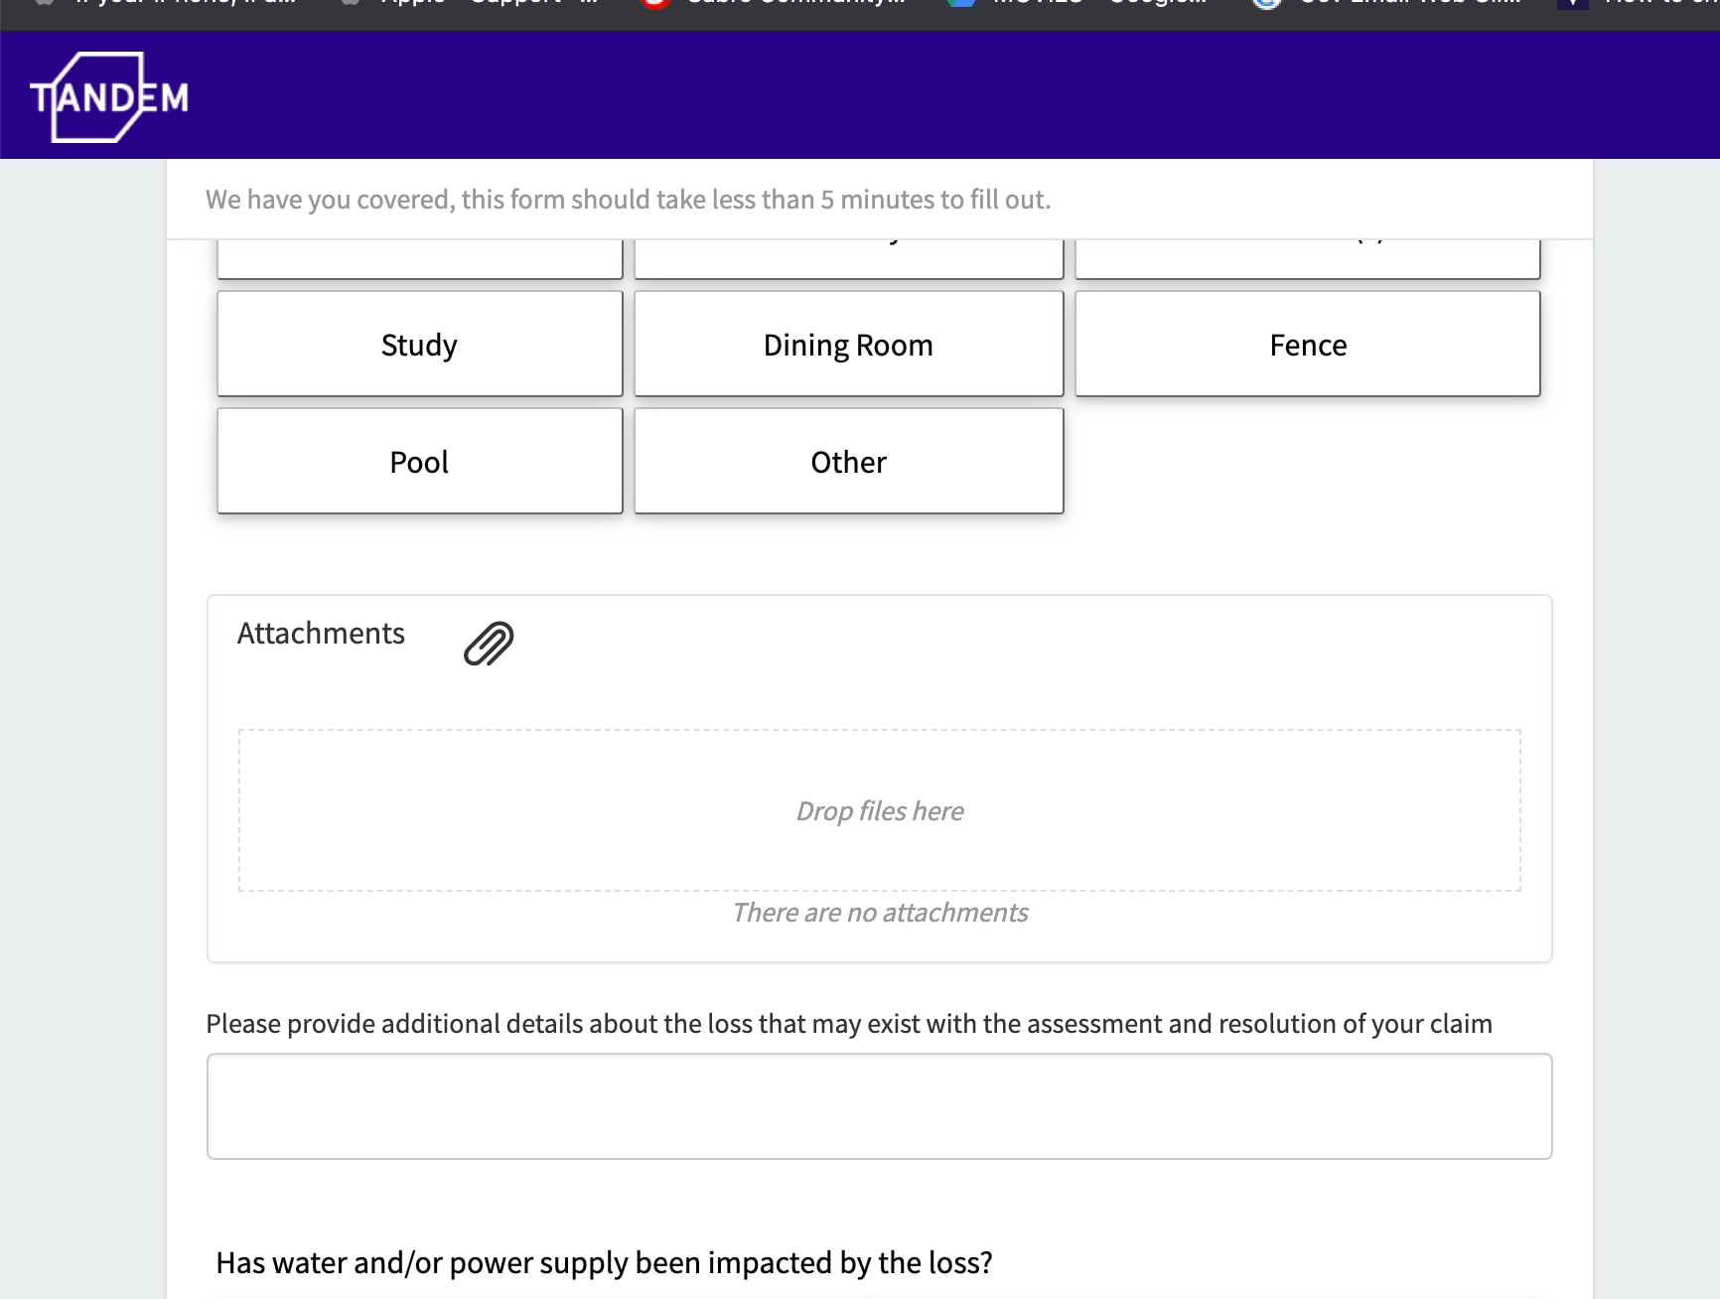Select the Pool option

418,461
